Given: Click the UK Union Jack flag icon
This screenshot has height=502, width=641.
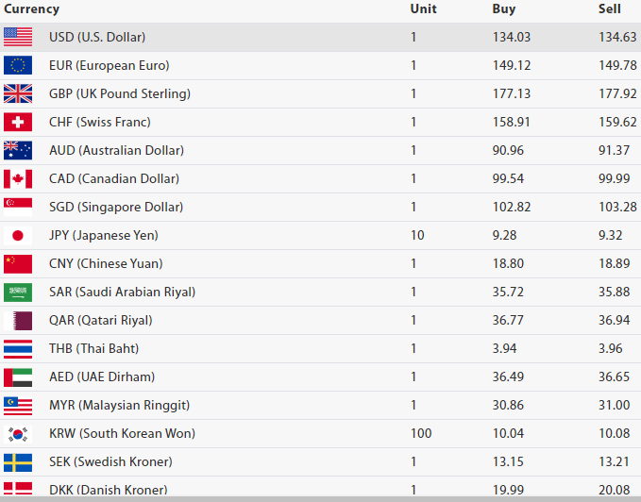Looking at the screenshot, I should pos(18,93).
